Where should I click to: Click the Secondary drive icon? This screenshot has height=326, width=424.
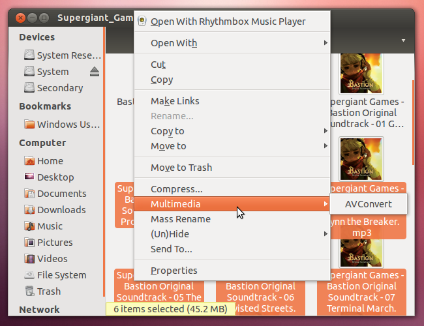click(x=29, y=87)
